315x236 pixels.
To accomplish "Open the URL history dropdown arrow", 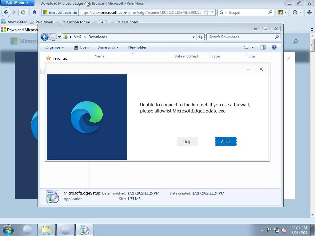I will tap(212, 12).
